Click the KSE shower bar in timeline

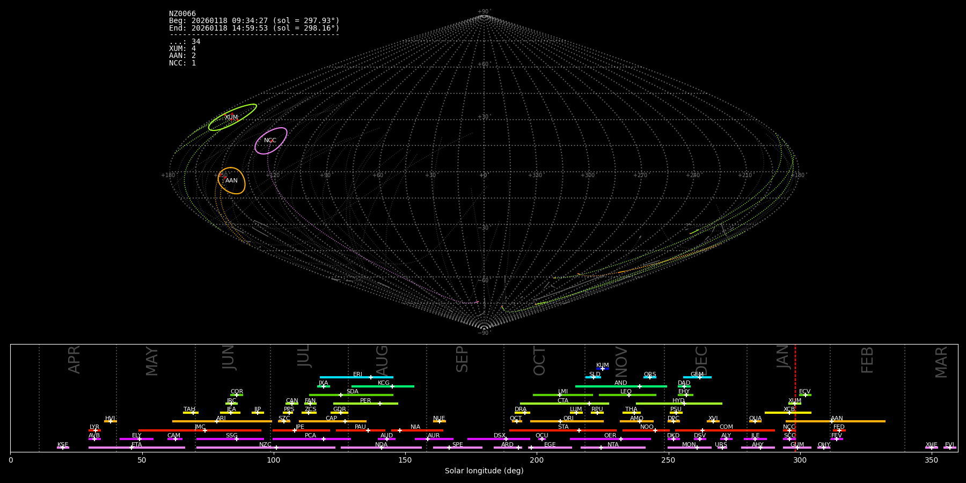click(63, 448)
